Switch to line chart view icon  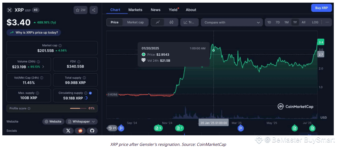[x=158, y=22]
